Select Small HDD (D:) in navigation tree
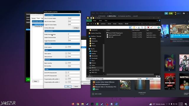Image resolution: width=189 pixels, height=106 pixels. coord(94,70)
